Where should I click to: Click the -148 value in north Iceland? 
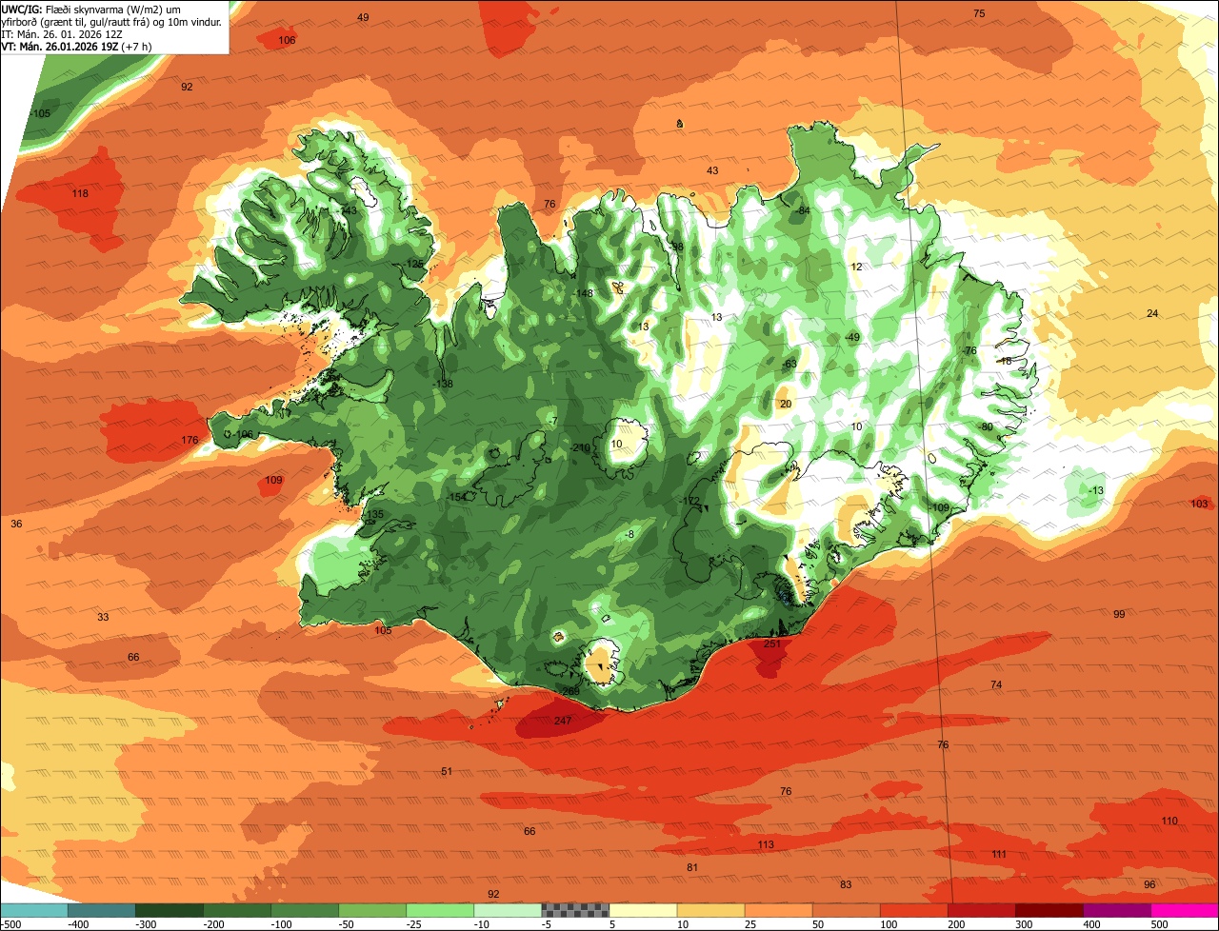click(583, 293)
